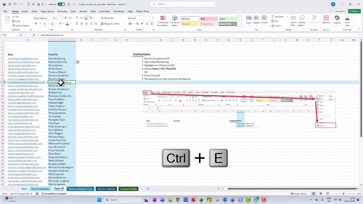This screenshot has height=204, width=363.
Task: Apply yellow fill colour swatch
Action: click(60, 24)
